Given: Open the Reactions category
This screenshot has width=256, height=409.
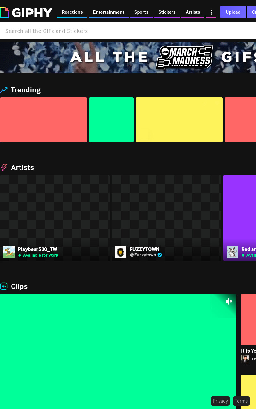Looking at the screenshot, I should click(x=72, y=12).
